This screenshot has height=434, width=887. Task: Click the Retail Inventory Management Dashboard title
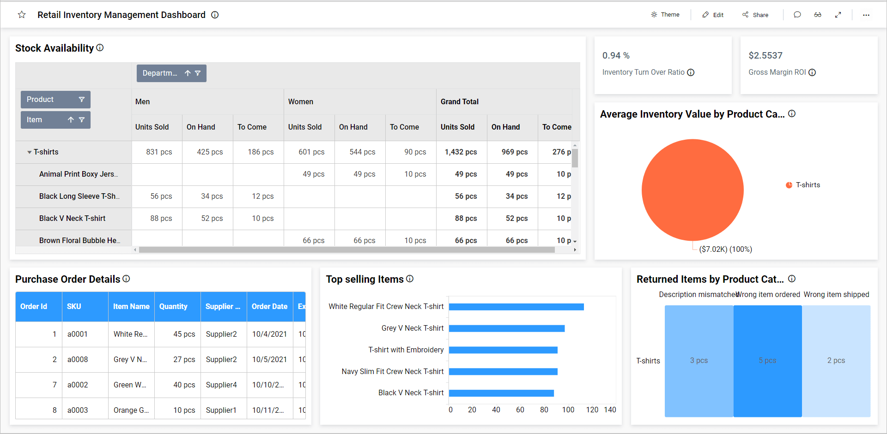122,15
